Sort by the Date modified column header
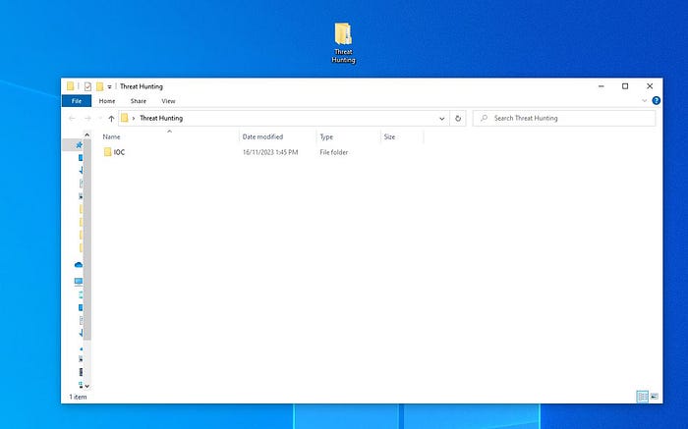The image size is (688, 429). (278, 136)
